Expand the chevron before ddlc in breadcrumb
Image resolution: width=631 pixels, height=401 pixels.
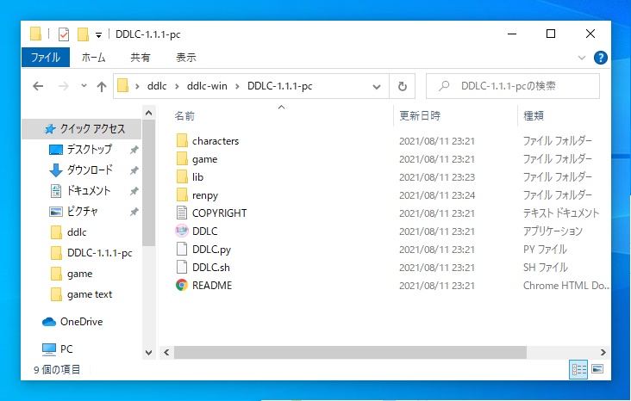click(137, 86)
